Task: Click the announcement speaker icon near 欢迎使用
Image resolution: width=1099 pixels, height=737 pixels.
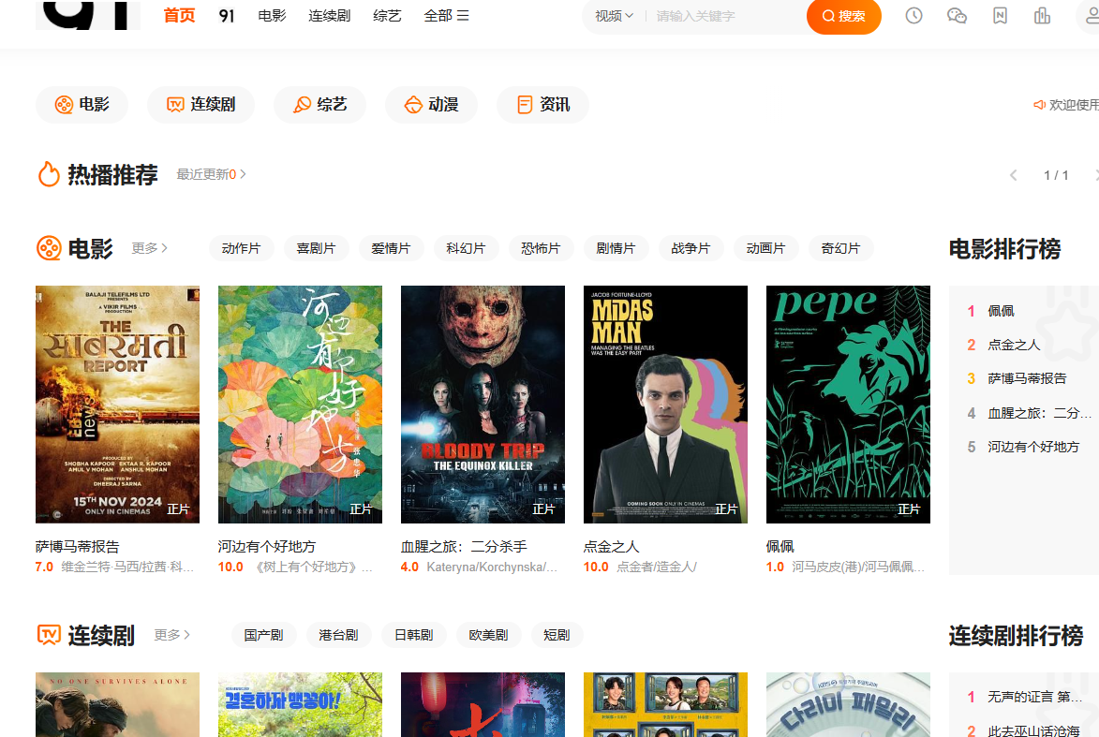Action: click(x=1039, y=105)
